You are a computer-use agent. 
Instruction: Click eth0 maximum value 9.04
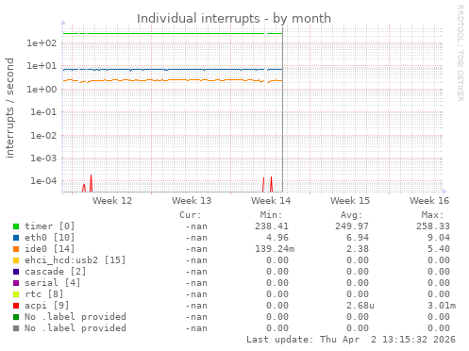(x=439, y=238)
